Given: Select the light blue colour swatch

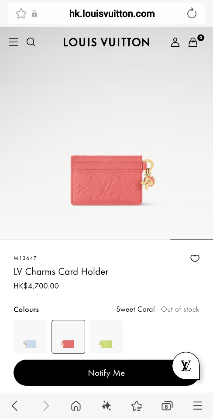Looking at the screenshot, I should pos(30,337).
